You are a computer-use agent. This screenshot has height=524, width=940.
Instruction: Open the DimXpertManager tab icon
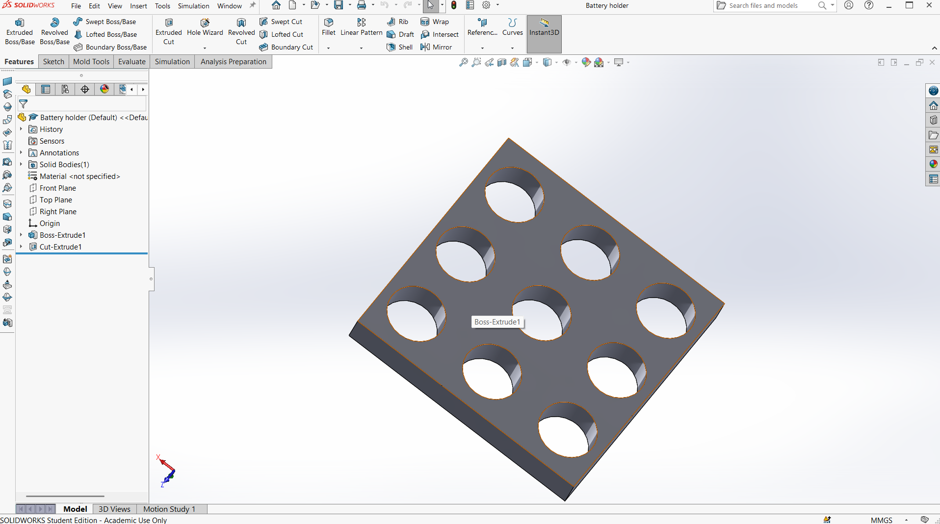[85, 89]
